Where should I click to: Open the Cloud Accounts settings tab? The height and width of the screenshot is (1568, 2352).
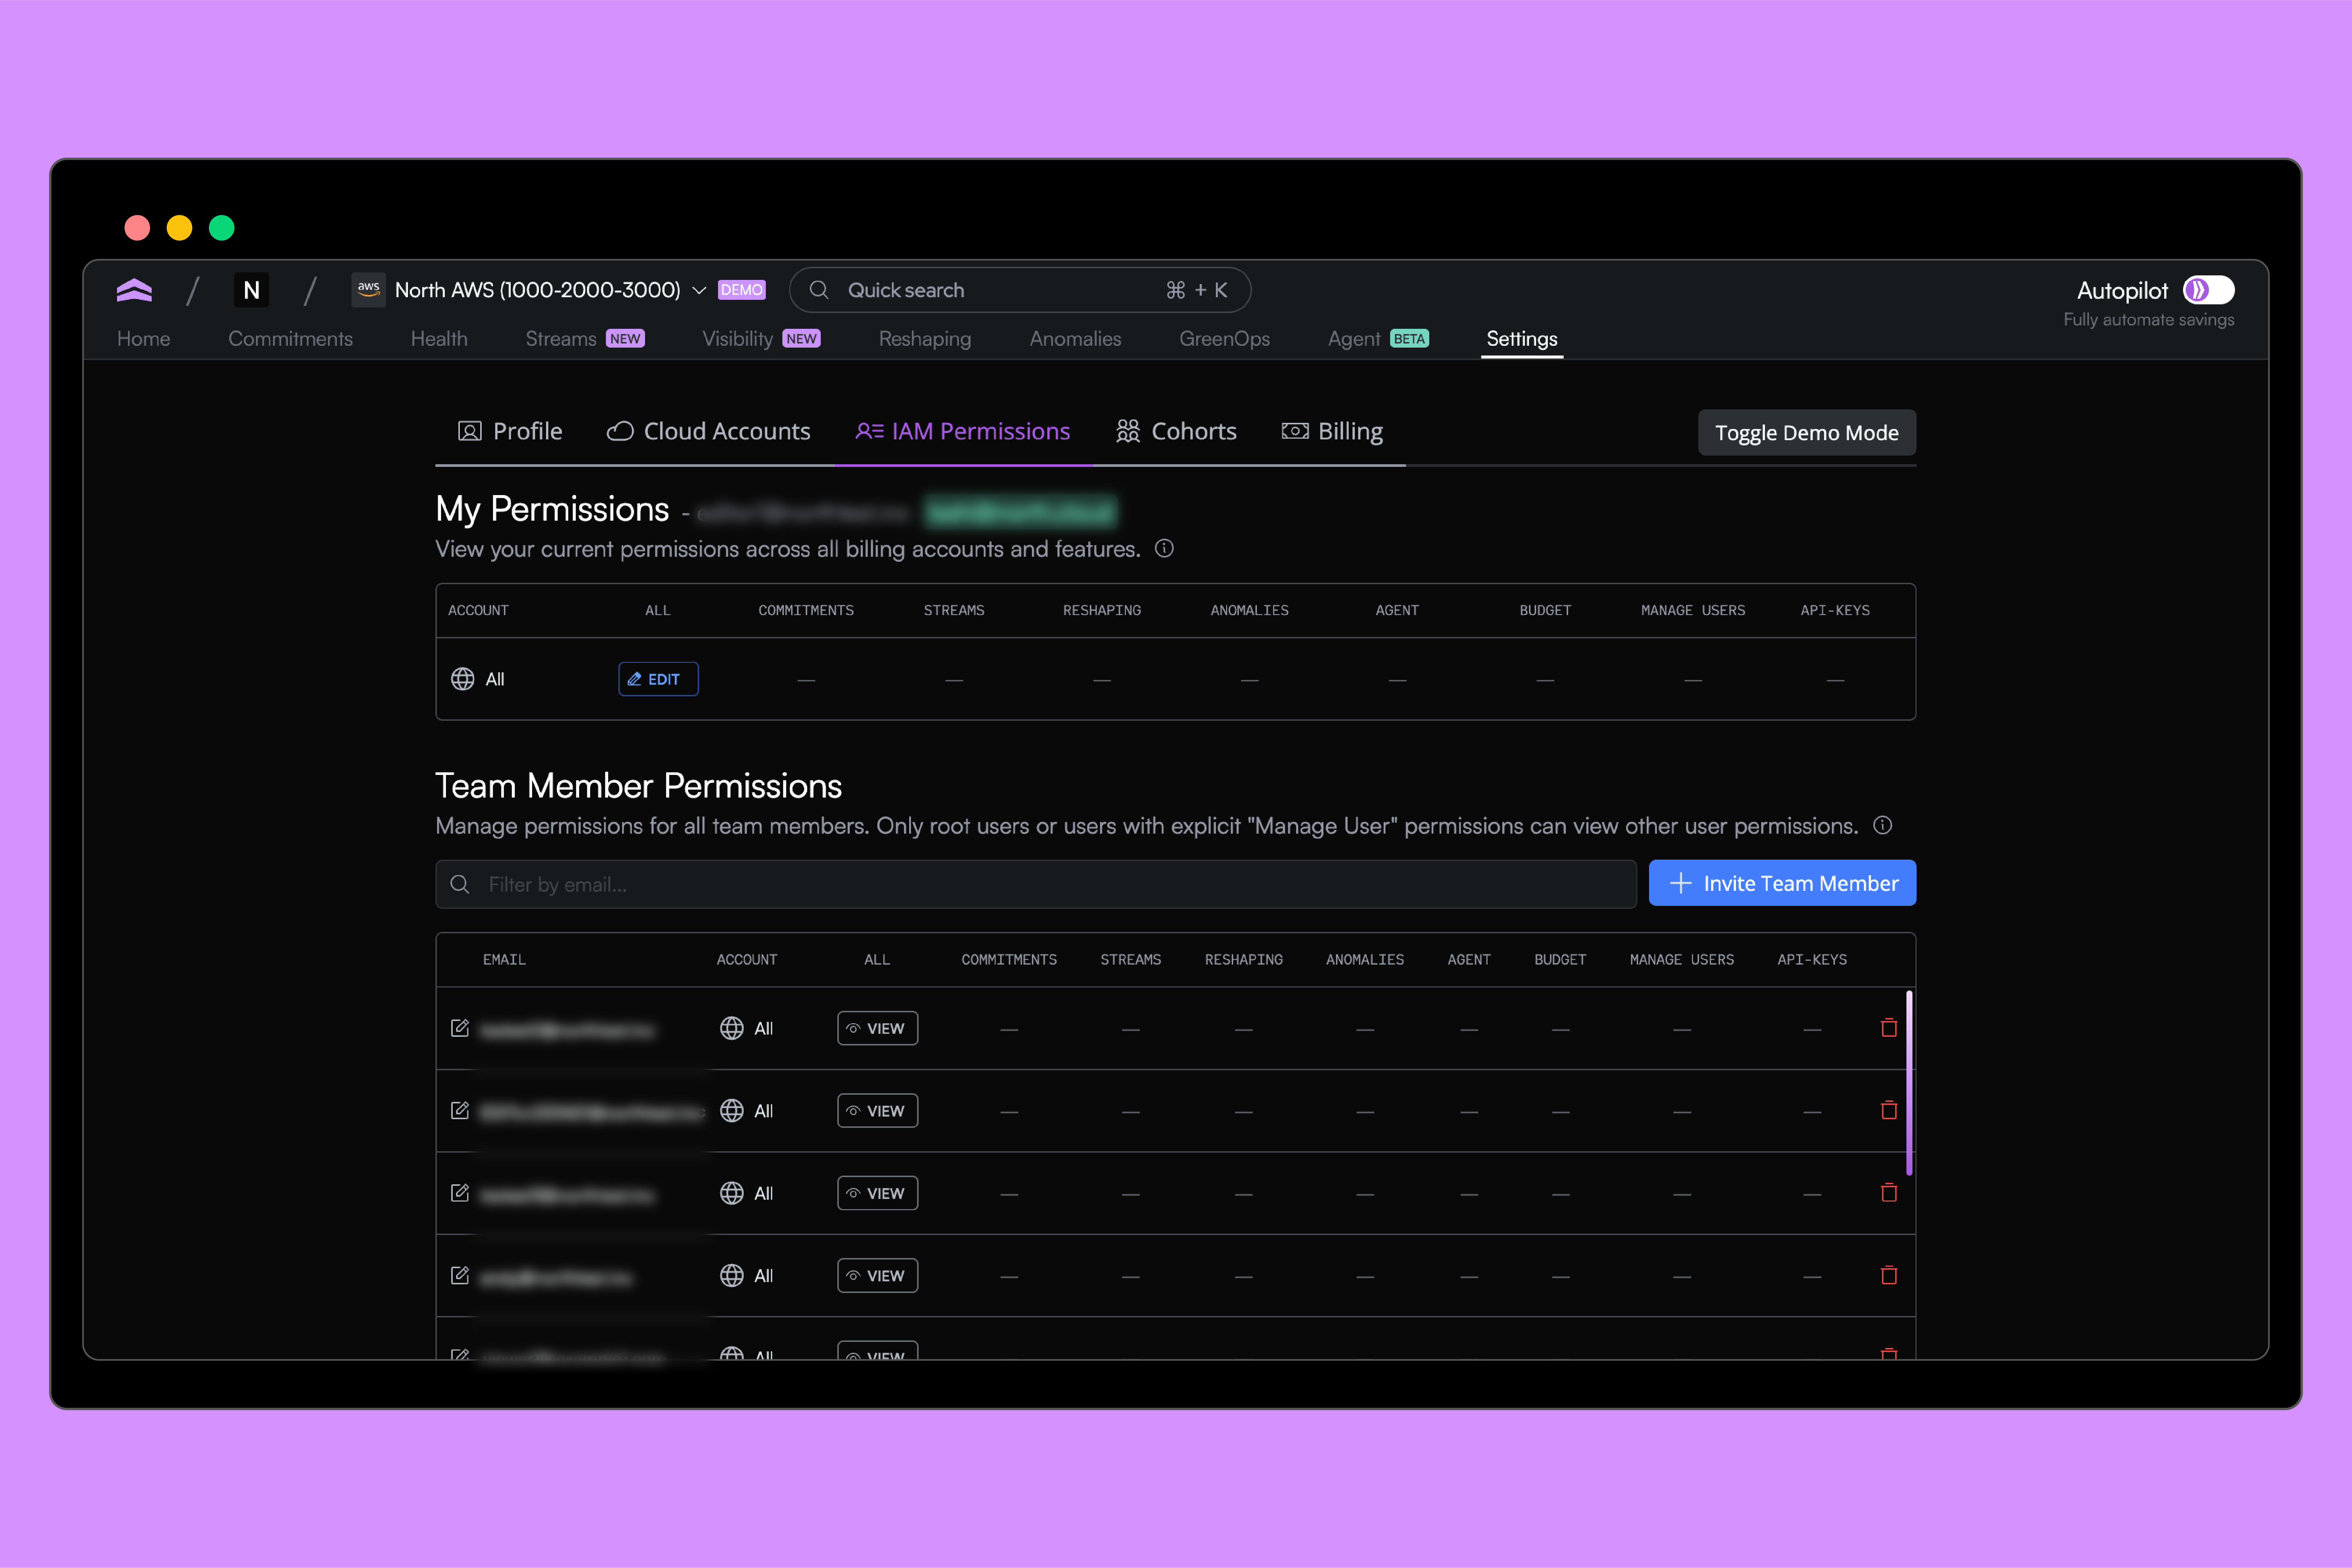708,431
